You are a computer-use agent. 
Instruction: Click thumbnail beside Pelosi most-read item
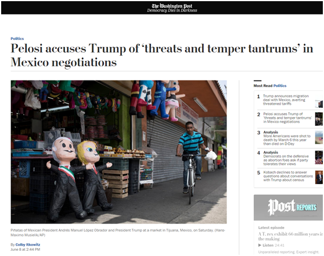(x=319, y=119)
